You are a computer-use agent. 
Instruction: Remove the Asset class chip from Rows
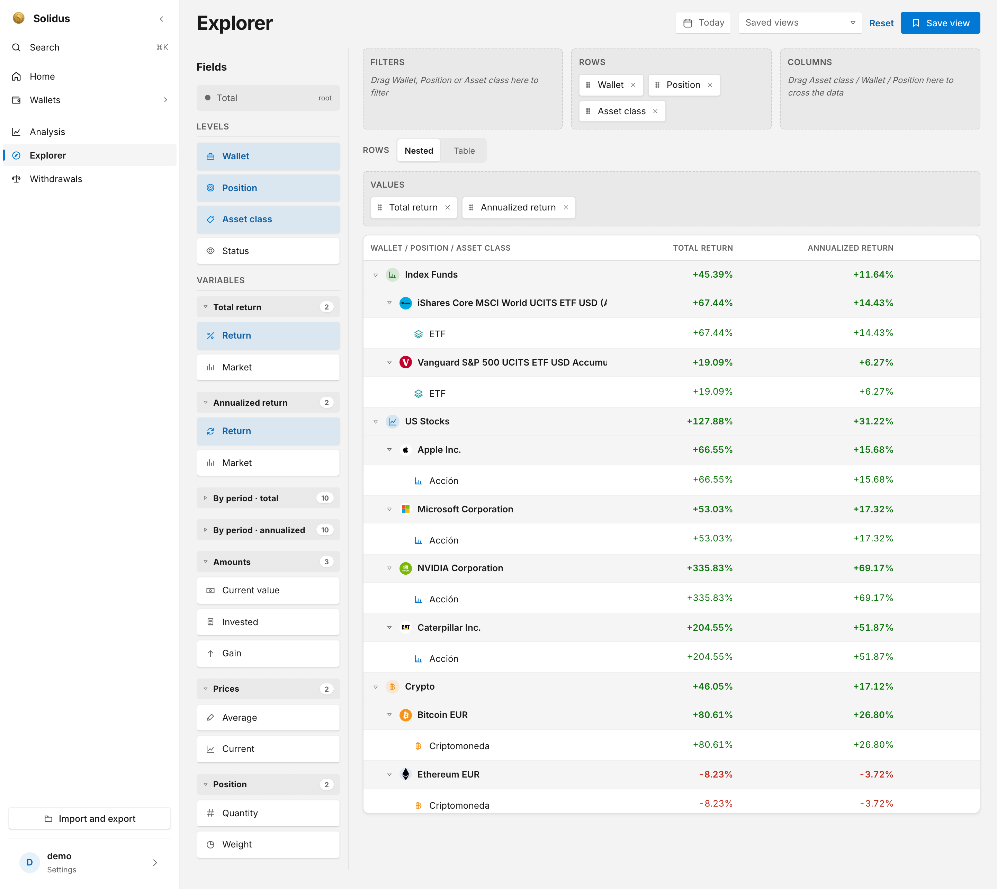(x=655, y=111)
